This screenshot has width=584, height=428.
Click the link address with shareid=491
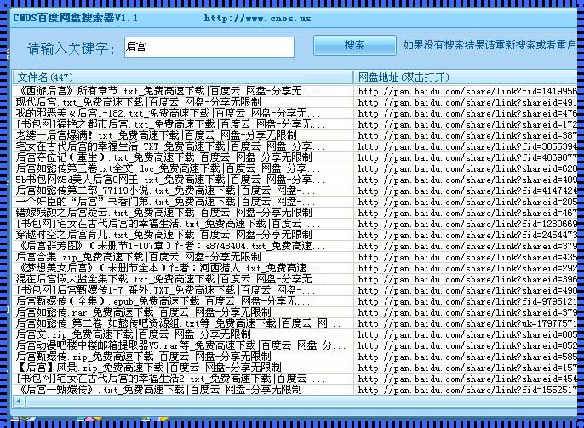coord(467,102)
